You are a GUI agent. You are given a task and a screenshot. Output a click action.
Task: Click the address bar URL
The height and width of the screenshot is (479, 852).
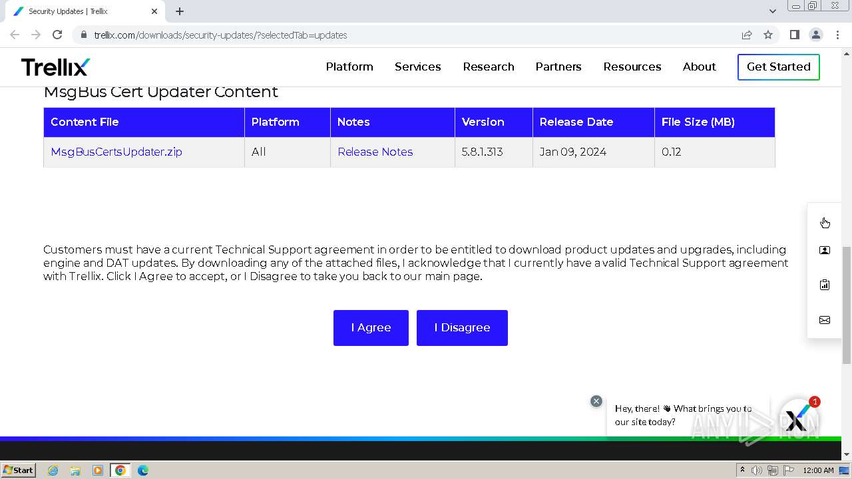click(x=220, y=35)
